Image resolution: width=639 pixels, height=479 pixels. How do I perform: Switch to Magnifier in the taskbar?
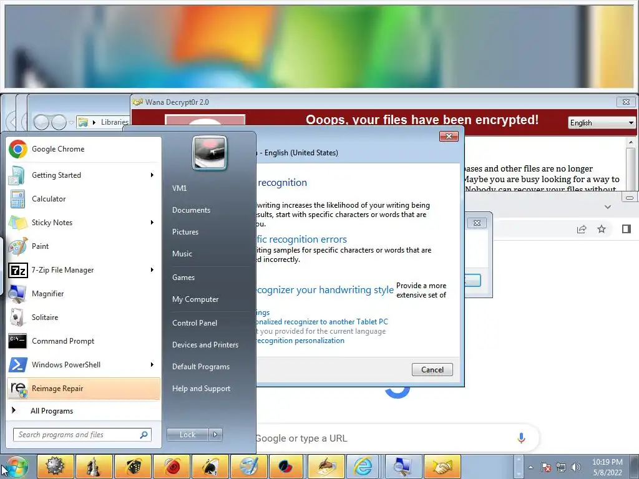pyautogui.click(x=404, y=467)
